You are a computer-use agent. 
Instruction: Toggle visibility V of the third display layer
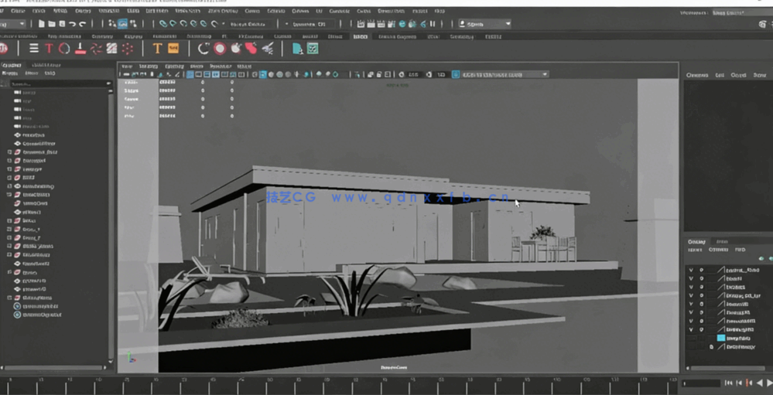tap(691, 287)
